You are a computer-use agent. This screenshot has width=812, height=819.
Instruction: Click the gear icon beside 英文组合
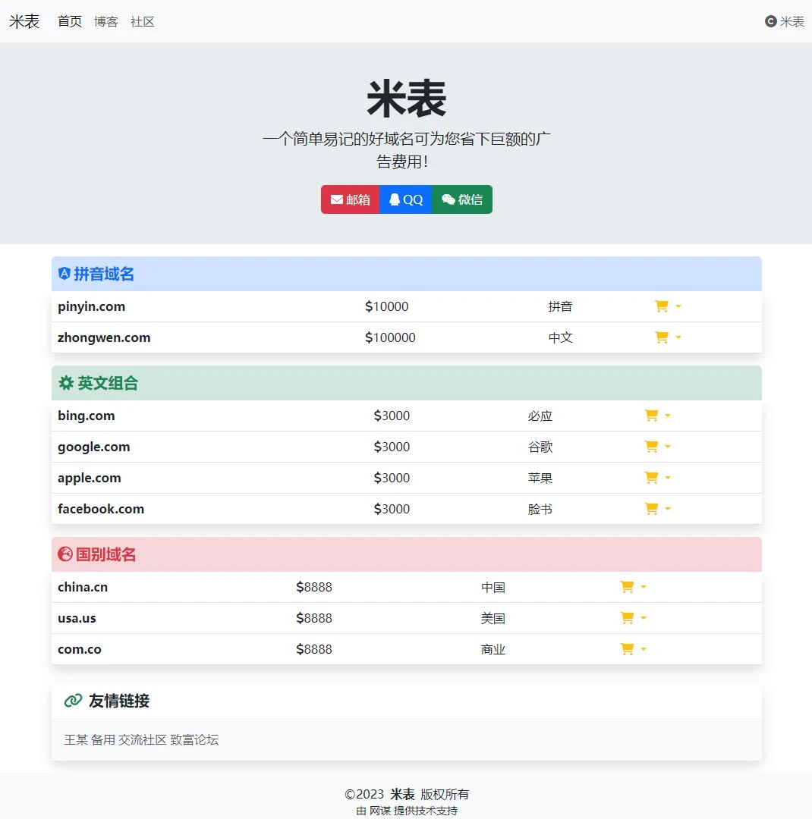[66, 384]
